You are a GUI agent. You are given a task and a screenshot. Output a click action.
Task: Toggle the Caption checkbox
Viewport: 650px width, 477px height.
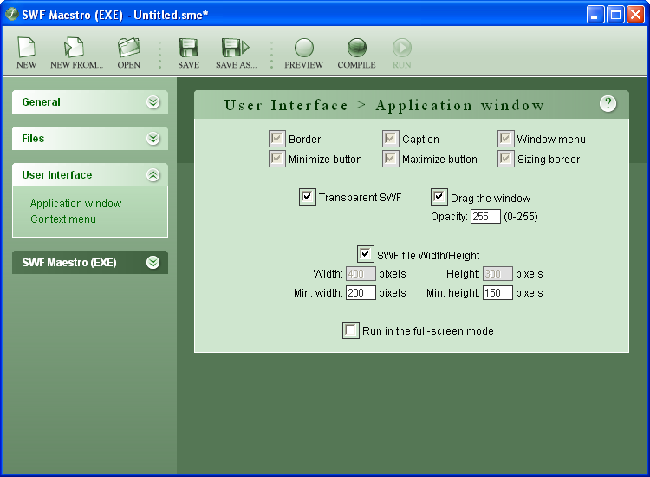click(391, 139)
